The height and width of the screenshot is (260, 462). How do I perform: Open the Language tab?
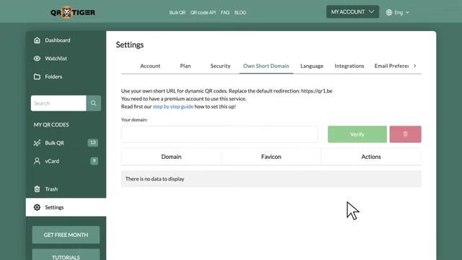click(312, 66)
